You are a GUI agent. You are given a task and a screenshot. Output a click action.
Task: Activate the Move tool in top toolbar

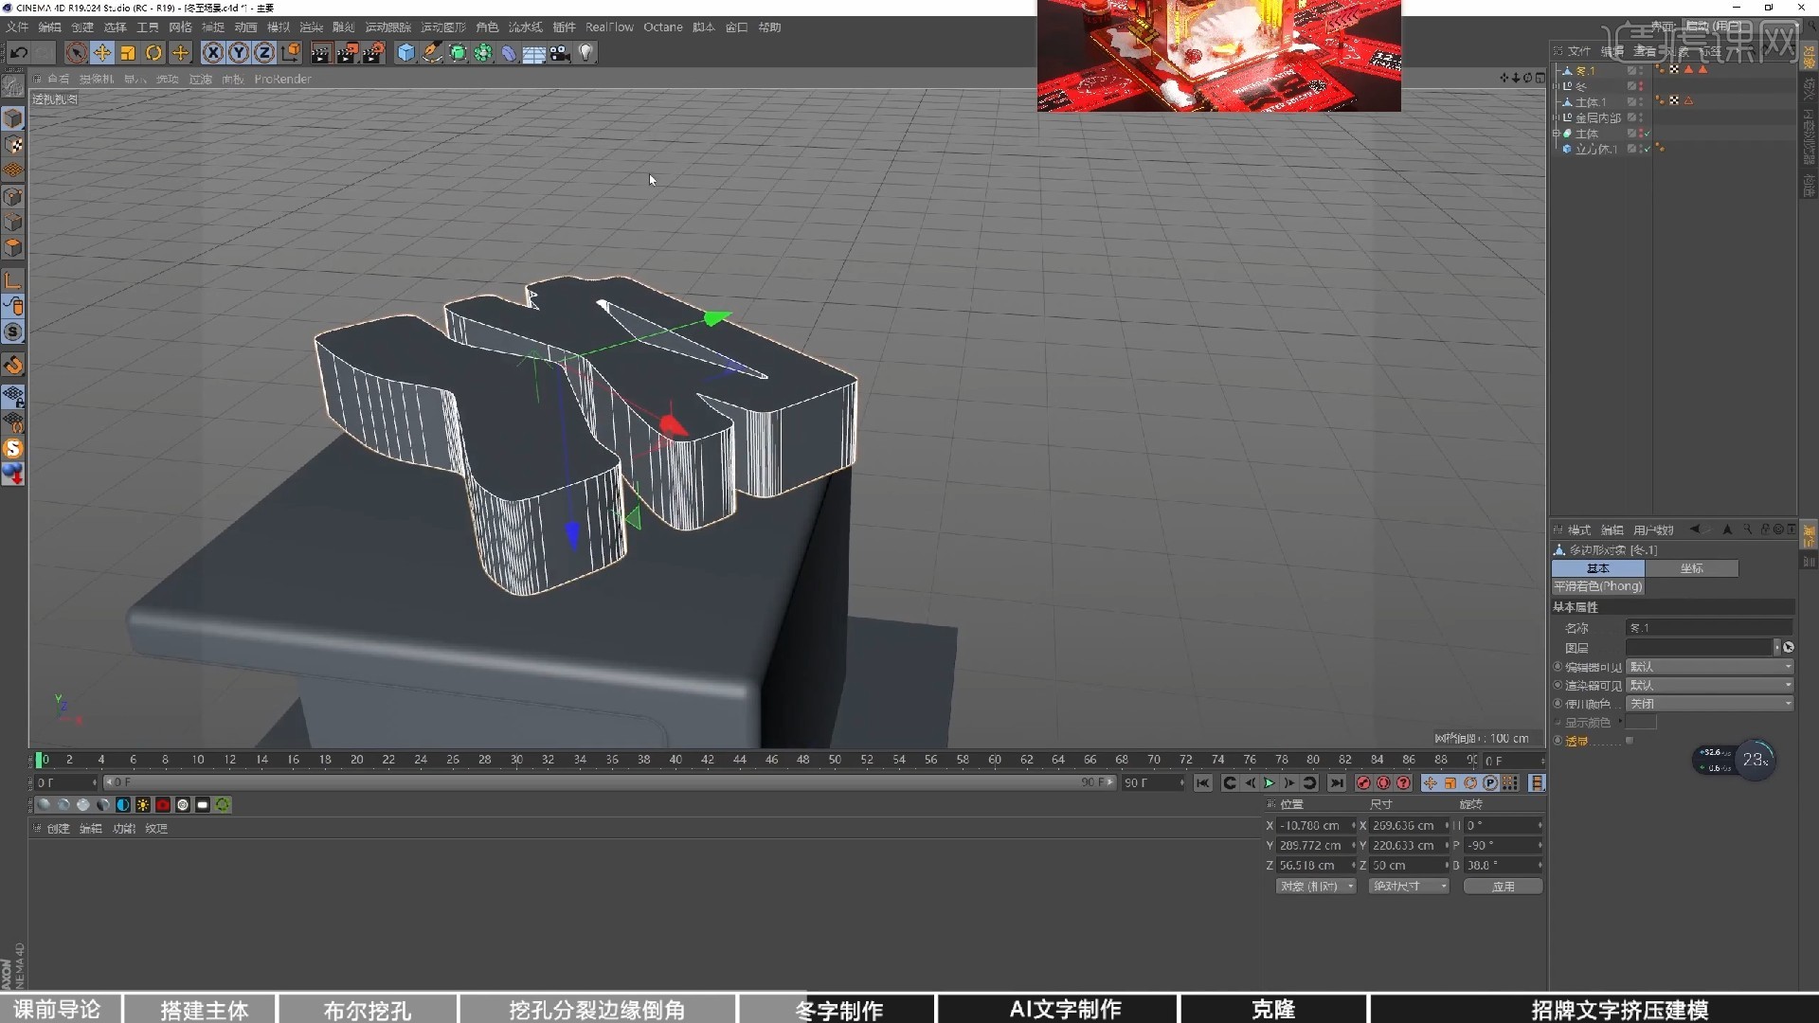click(x=102, y=53)
